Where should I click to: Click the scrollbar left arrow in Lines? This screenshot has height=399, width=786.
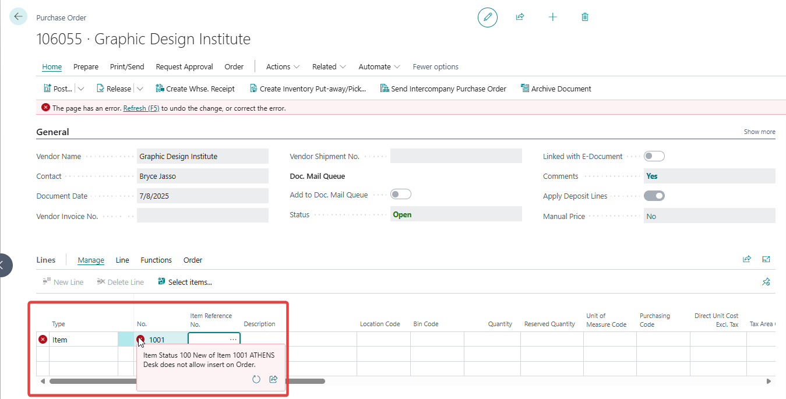point(42,382)
